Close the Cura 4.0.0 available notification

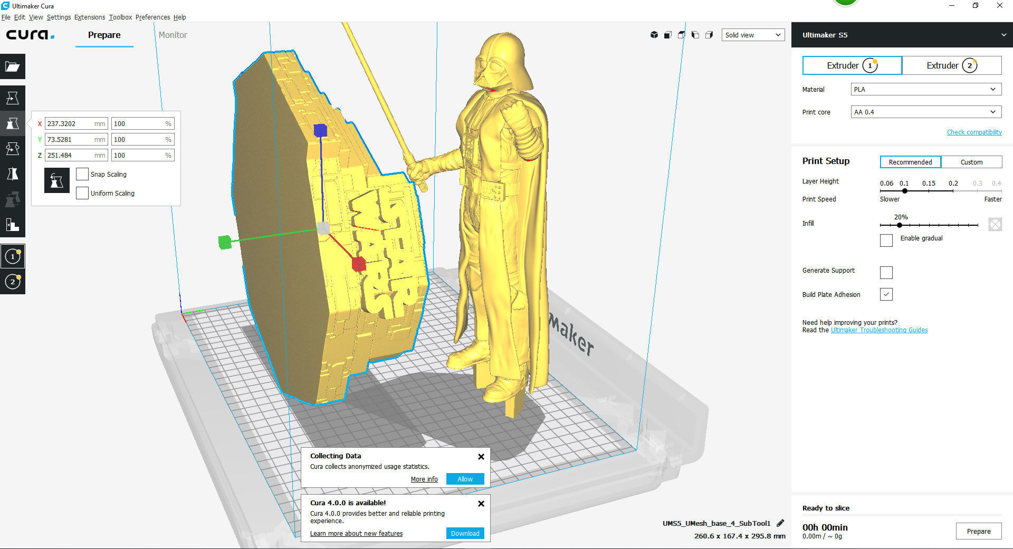click(481, 504)
